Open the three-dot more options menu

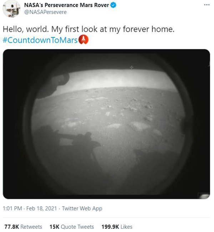click(207, 5)
